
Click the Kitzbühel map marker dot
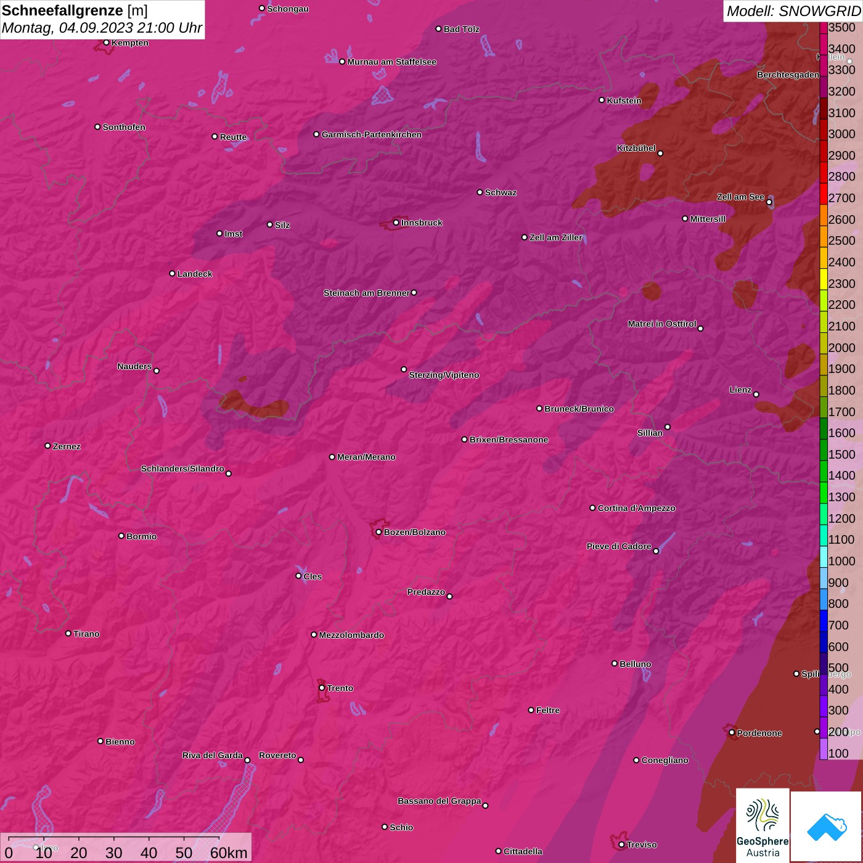(x=660, y=153)
